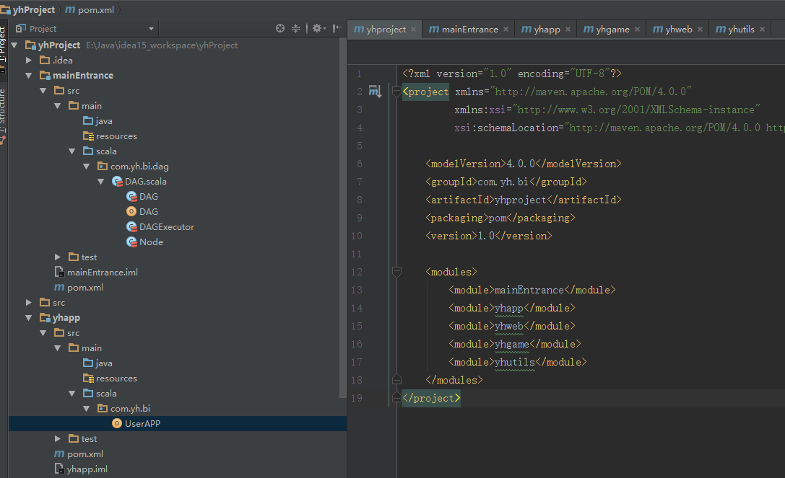785x478 pixels.
Task: Click the pom.xml breadcrumb at top
Action: point(92,10)
